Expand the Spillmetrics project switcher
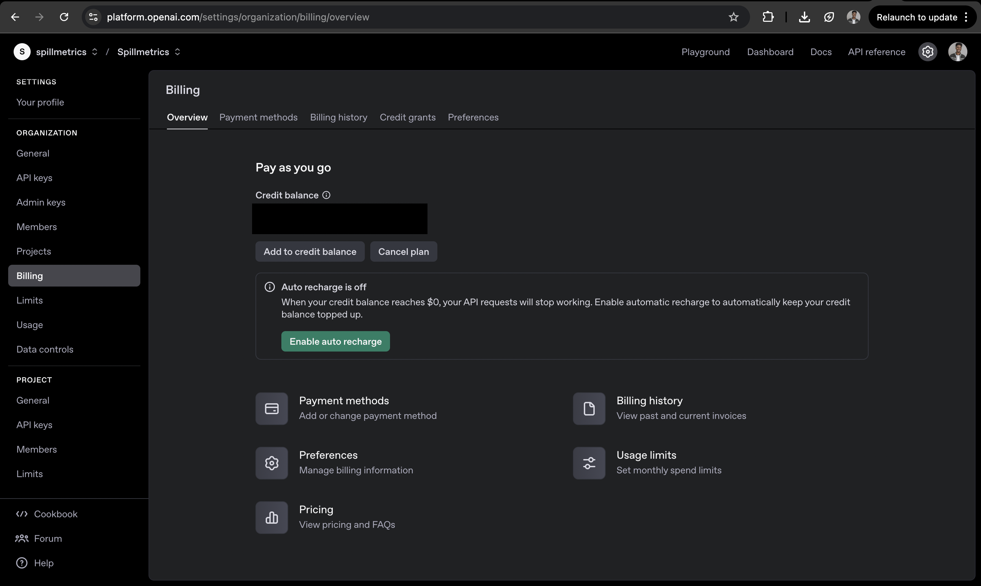 (x=177, y=52)
